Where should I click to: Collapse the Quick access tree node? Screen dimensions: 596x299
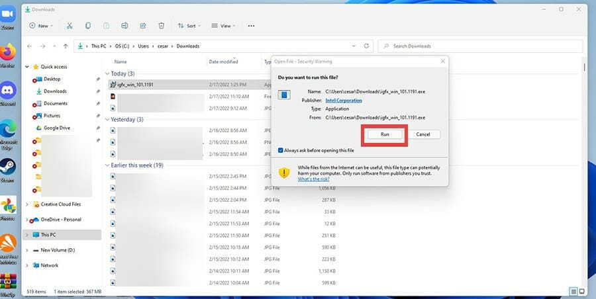click(27, 67)
